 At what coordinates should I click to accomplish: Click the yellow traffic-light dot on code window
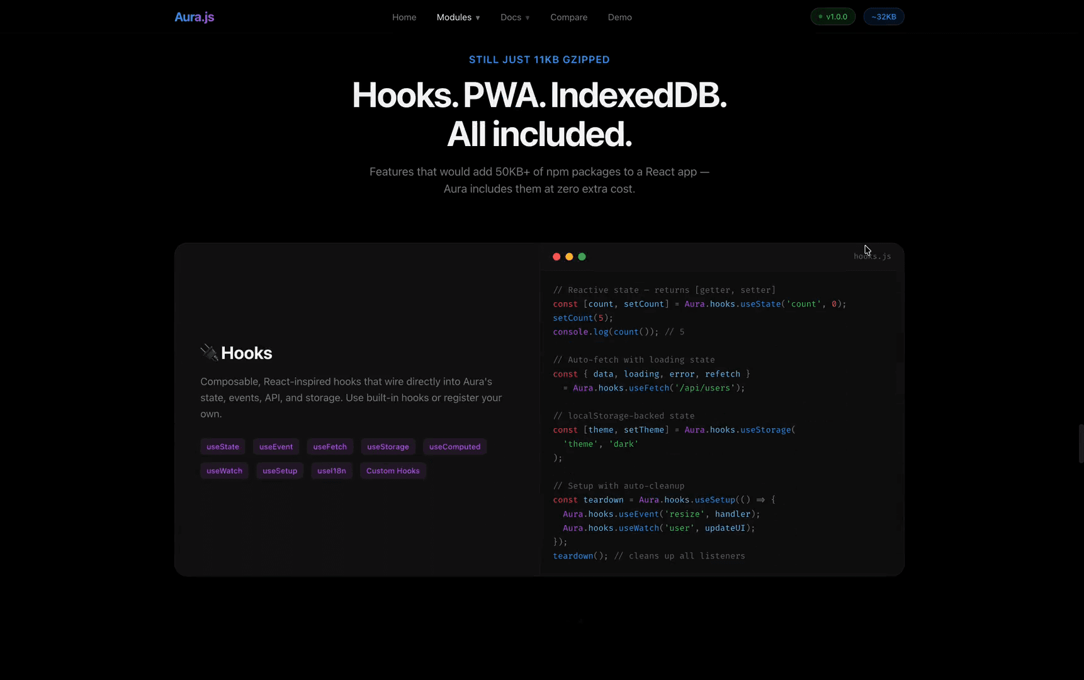point(569,256)
